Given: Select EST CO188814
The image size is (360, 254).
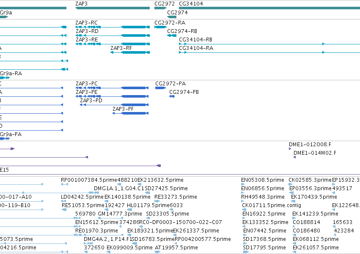Looking at the screenshot, I should pos(306,222).
